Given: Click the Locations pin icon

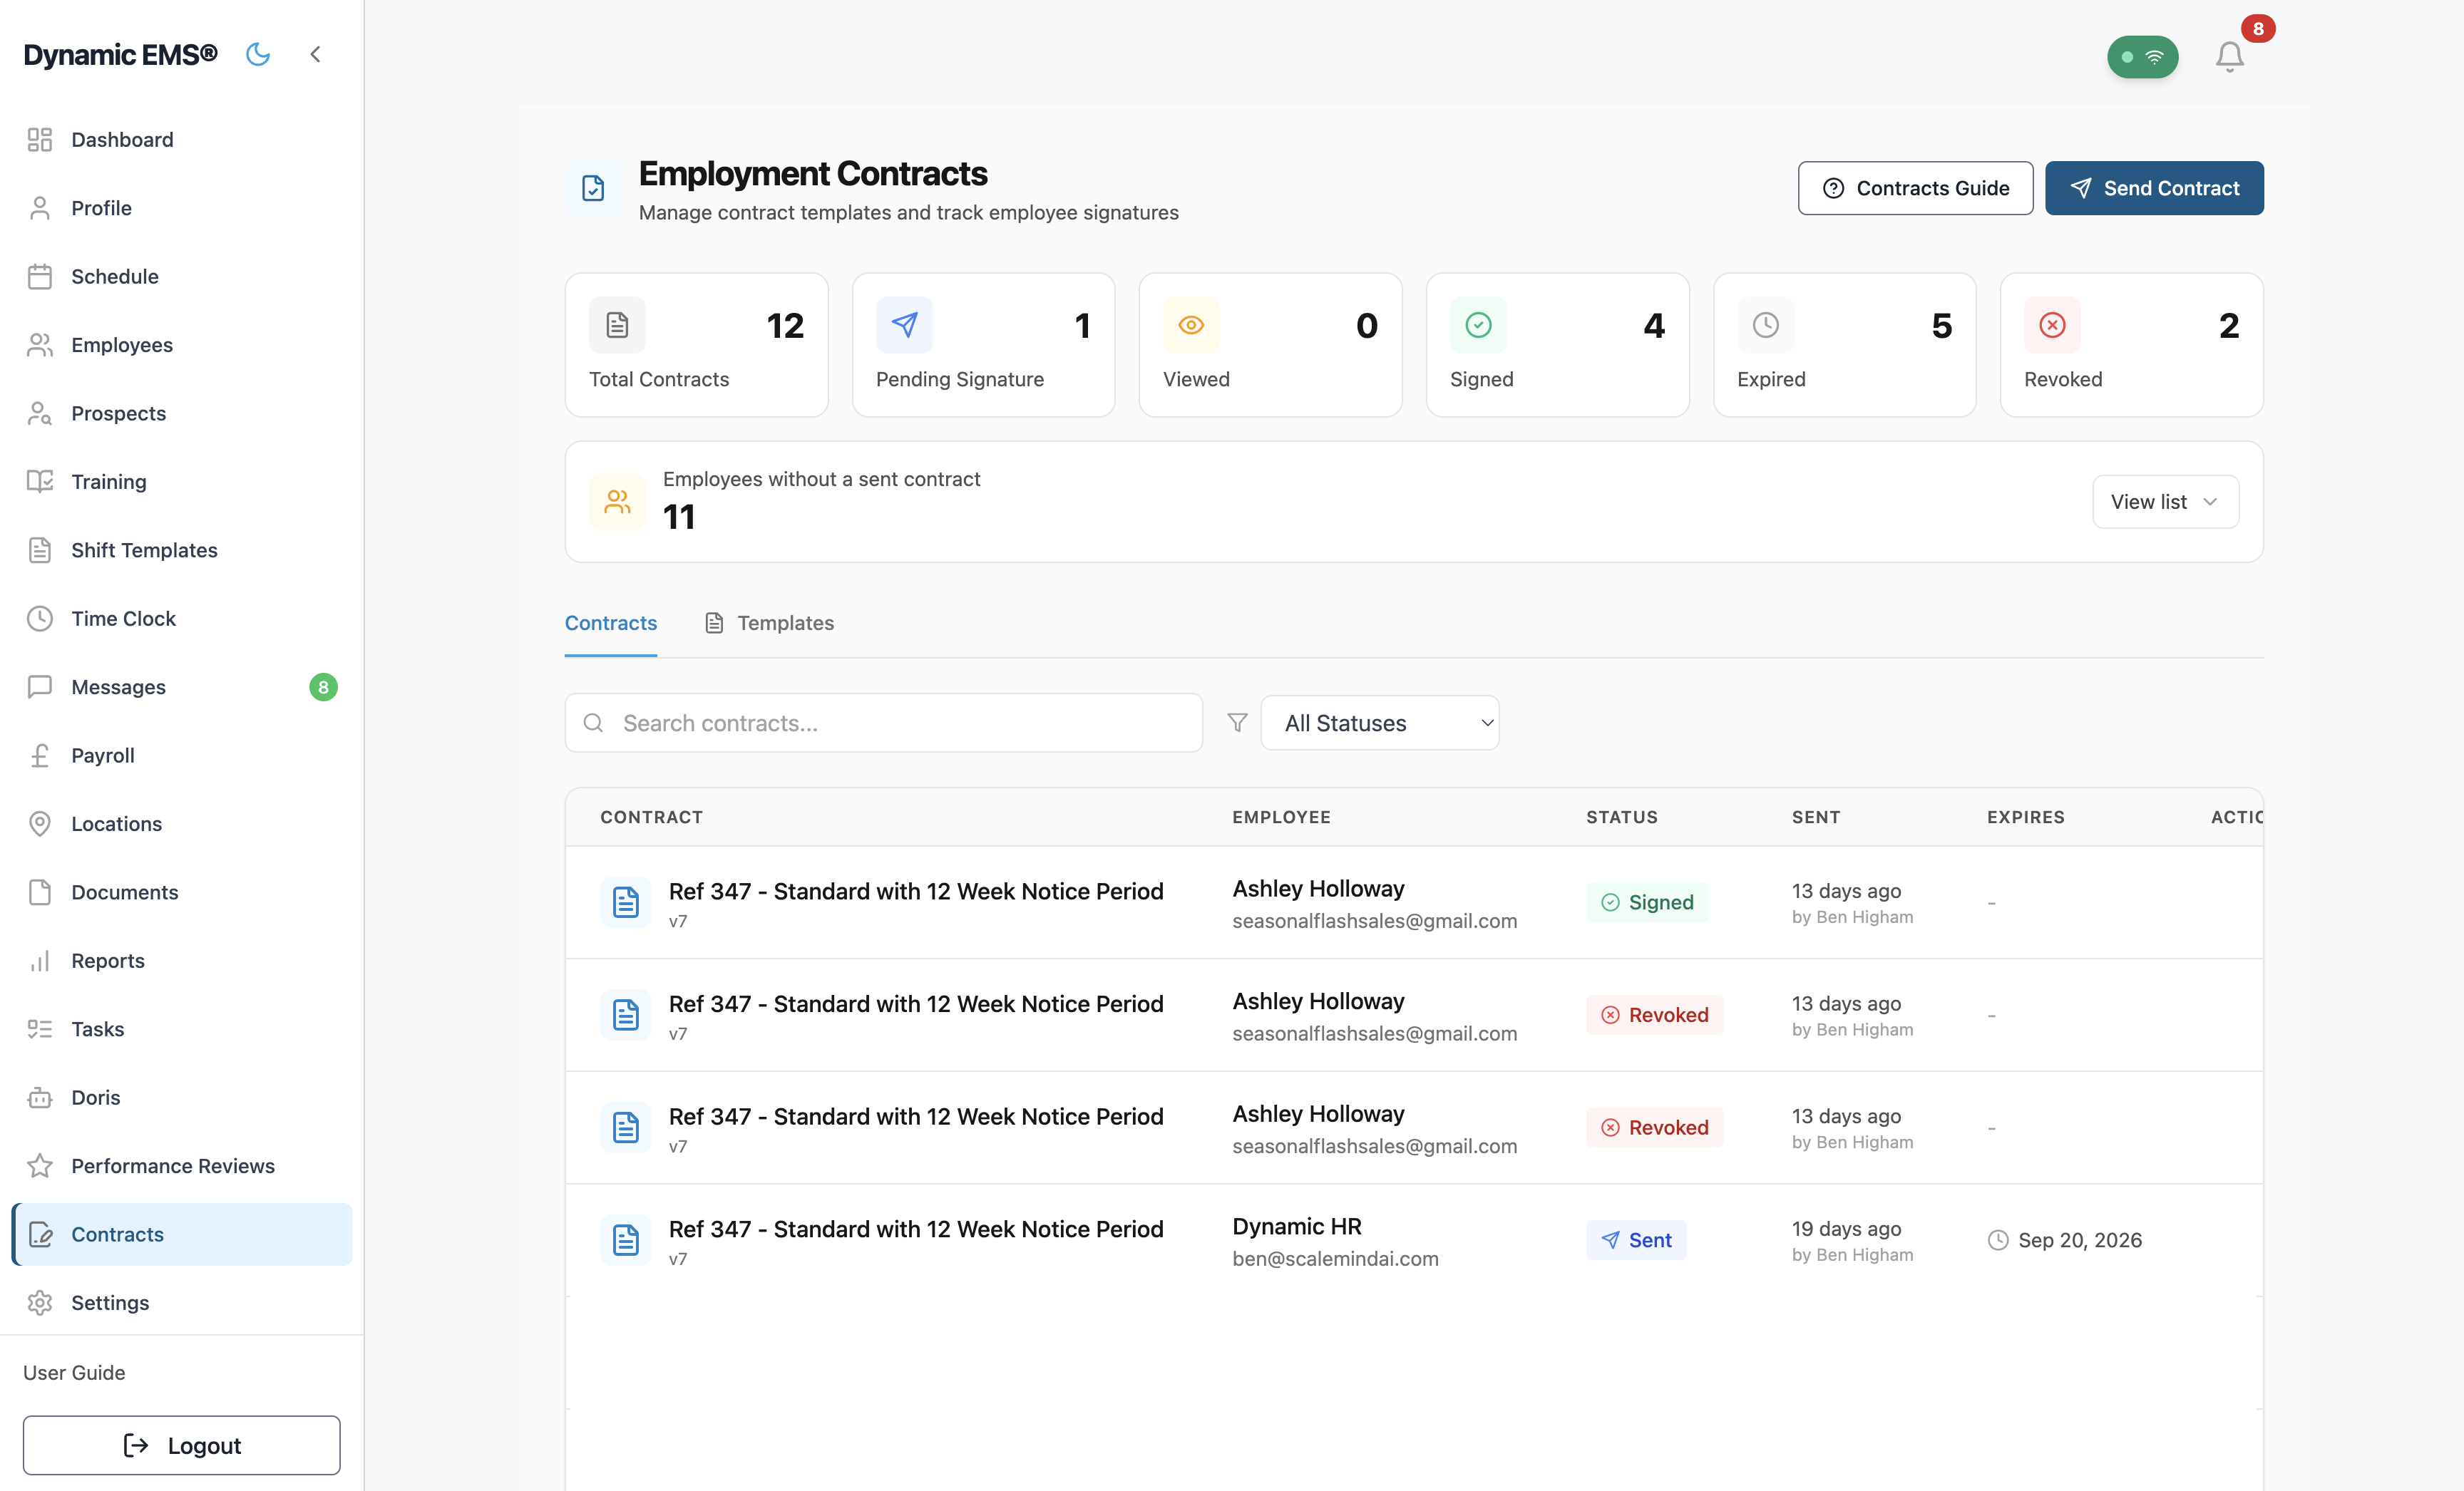Looking at the screenshot, I should 40,825.
